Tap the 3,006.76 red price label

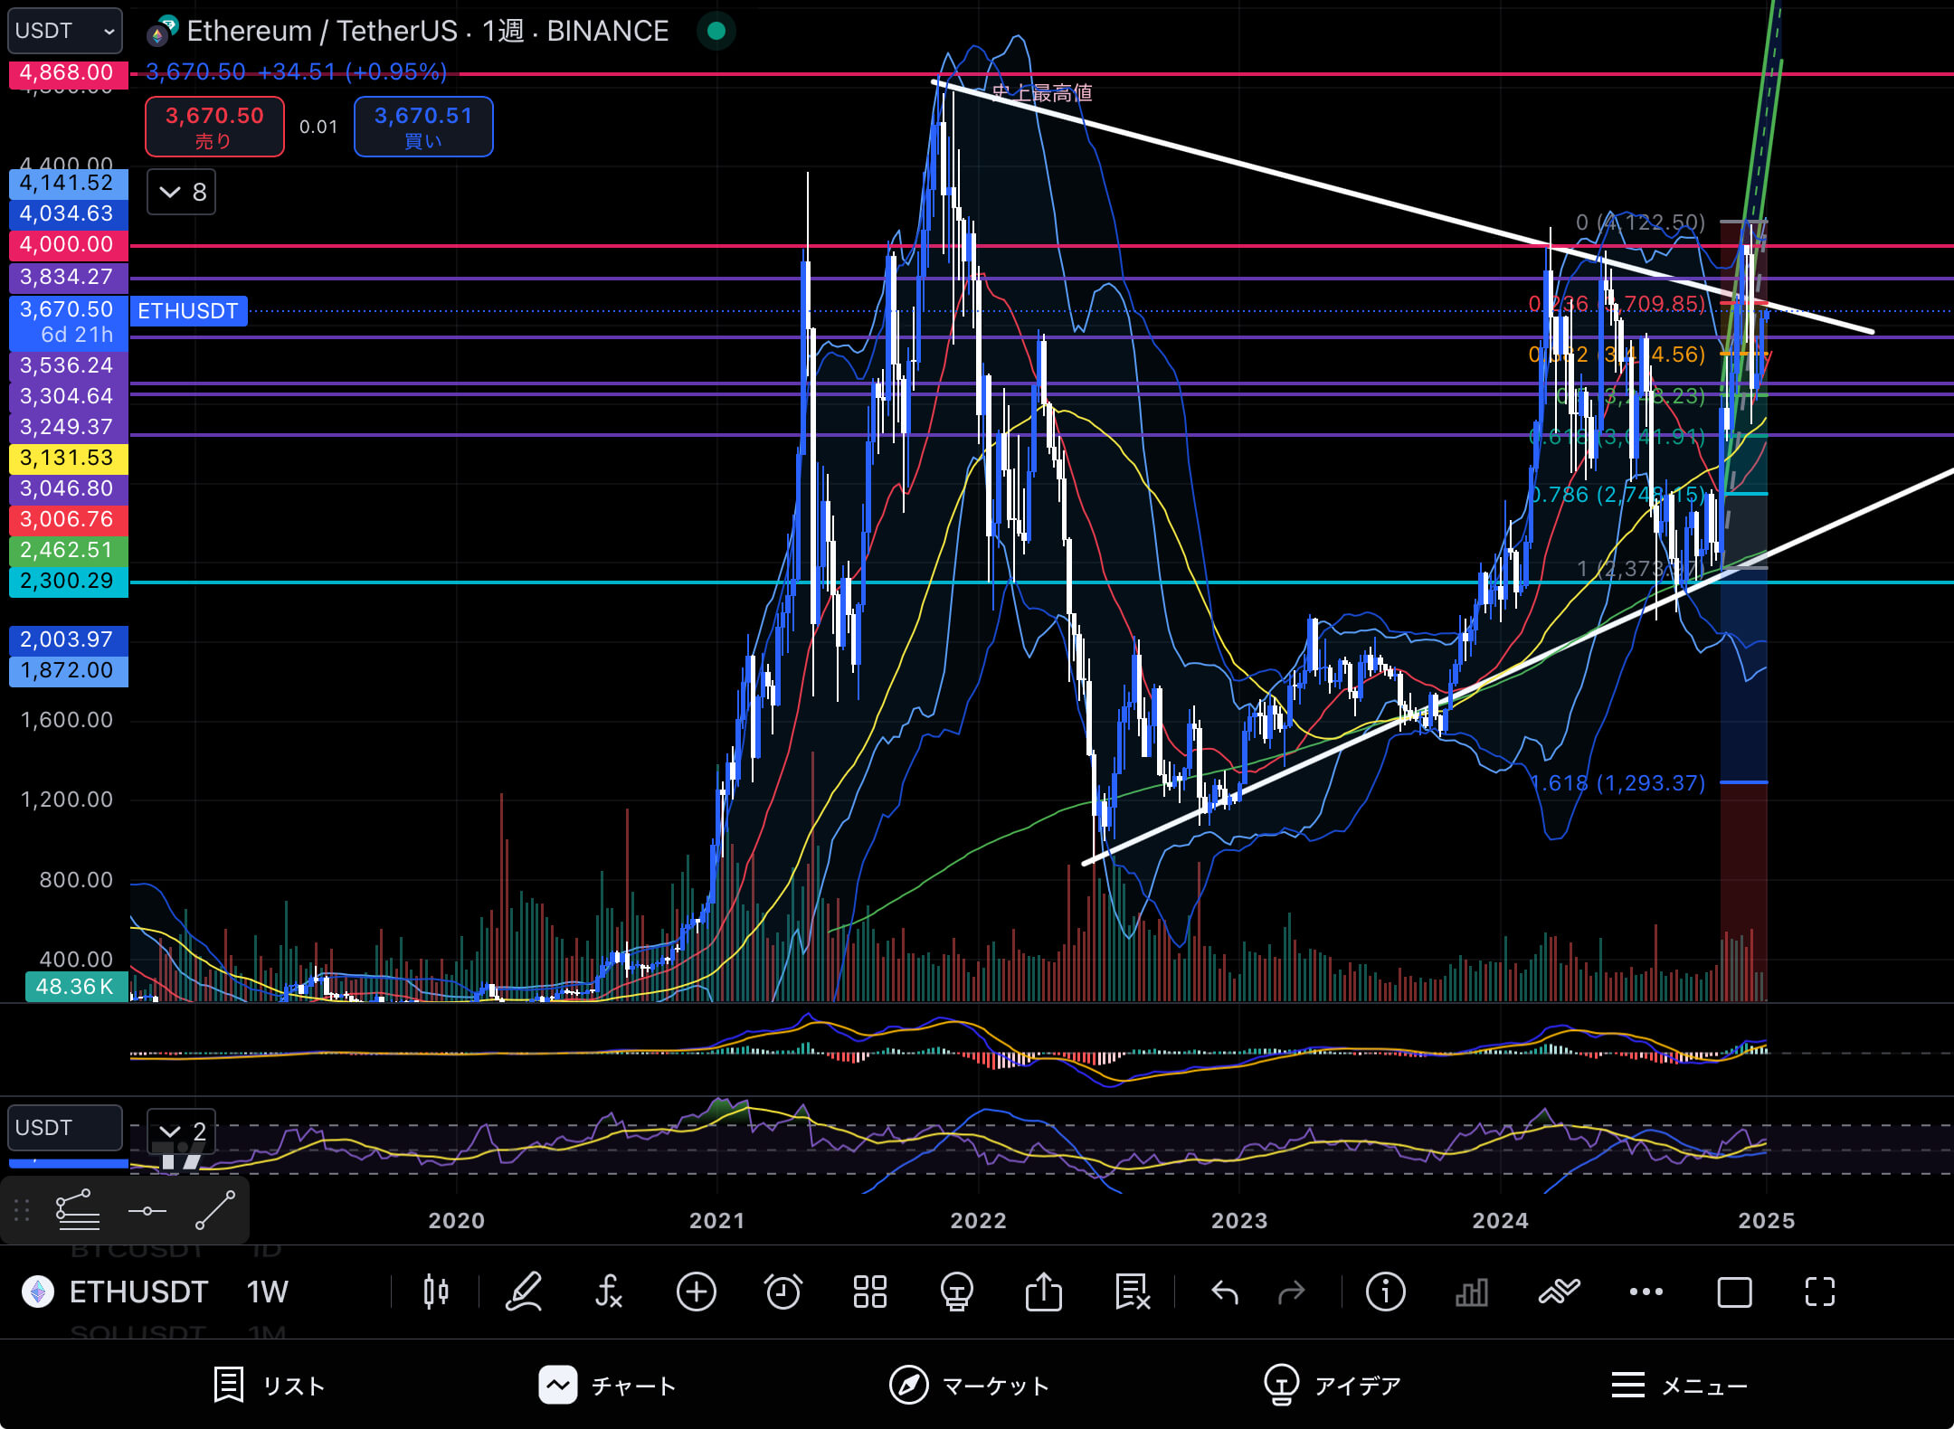[x=69, y=519]
